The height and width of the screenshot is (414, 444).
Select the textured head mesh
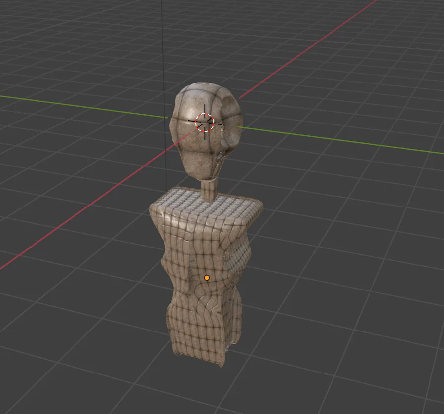click(x=206, y=131)
